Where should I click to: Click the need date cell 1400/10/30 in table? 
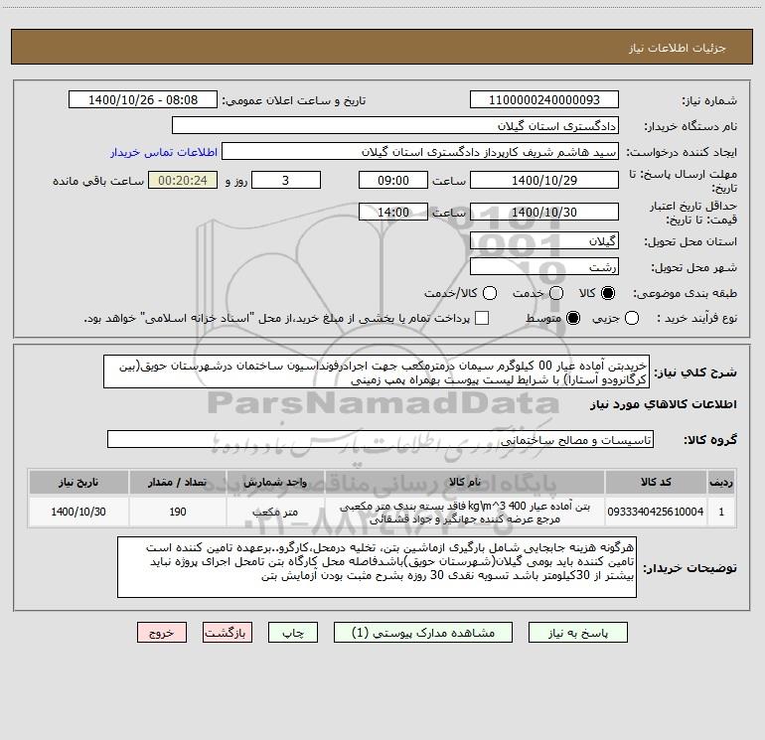pyautogui.click(x=78, y=512)
